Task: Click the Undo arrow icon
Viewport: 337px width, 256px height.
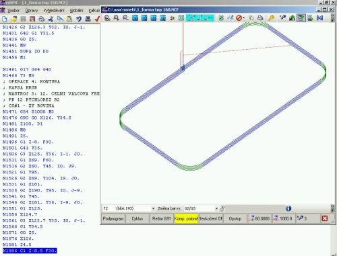Action: (79, 19)
